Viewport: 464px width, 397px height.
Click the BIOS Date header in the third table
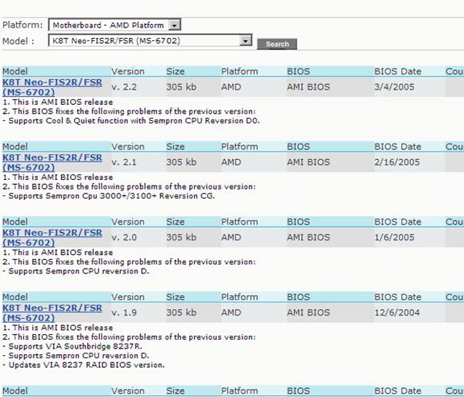[x=398, y=222]
